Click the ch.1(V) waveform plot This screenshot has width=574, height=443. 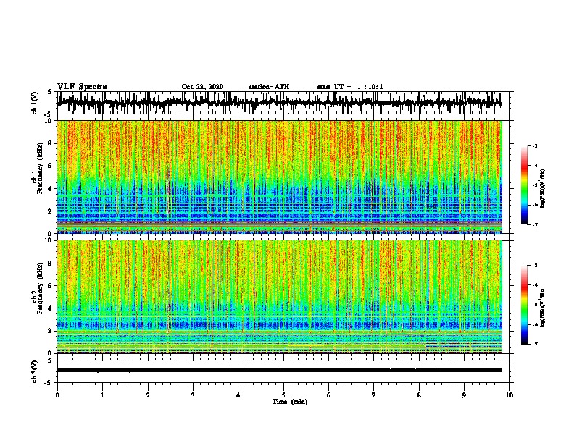pyautogui.click(x=283, y=103)
